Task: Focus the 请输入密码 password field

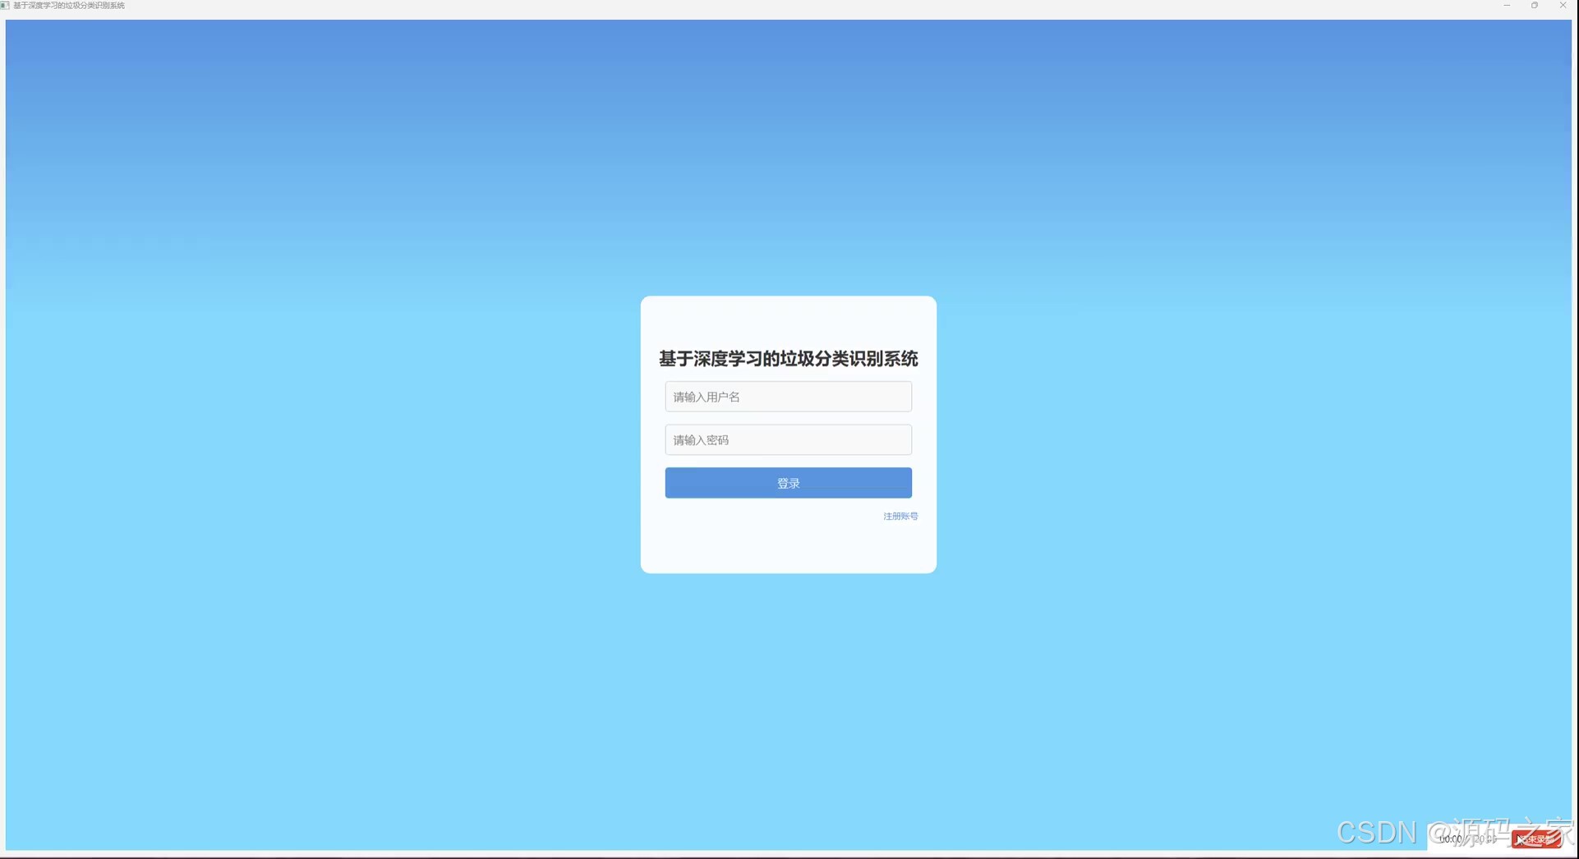Action: pos(787,439)
